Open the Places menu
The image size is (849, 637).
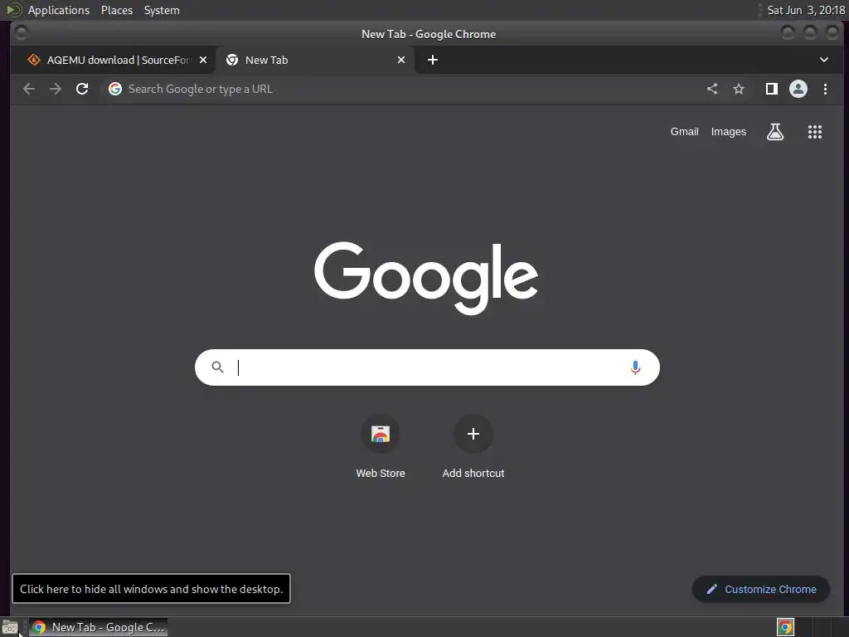click(117, 10)
